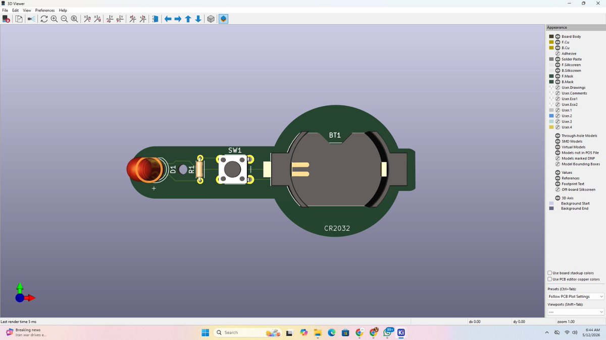Screen dimensions: 606x340
Task: Open the Viewports dropdown
Action: (576, 312)
